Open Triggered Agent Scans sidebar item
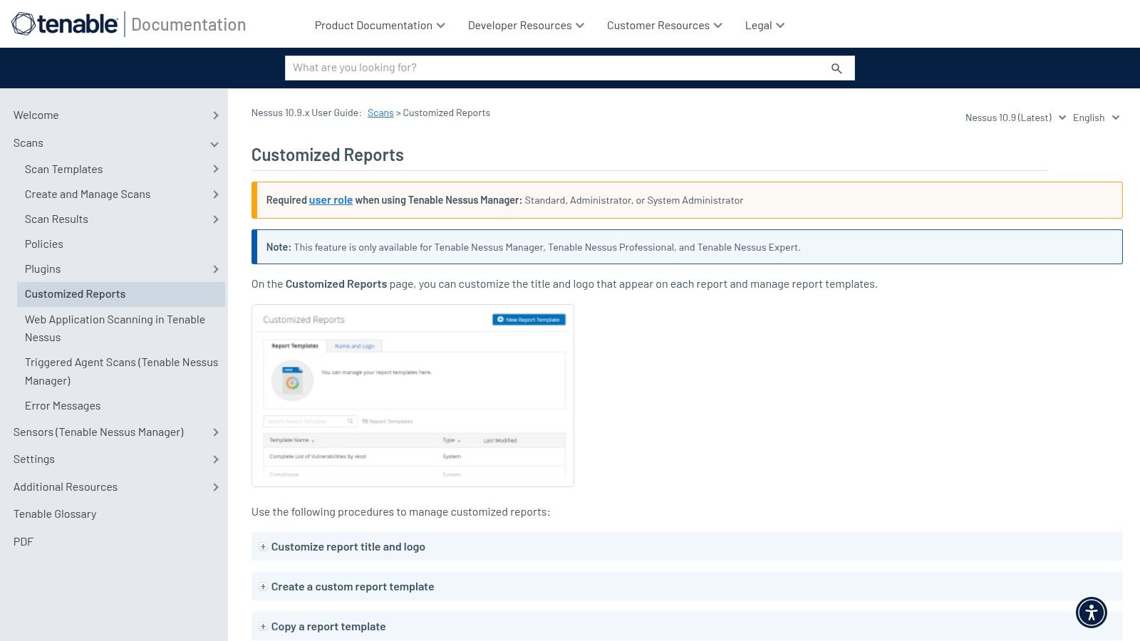This screenshot has width=1140, height=641. tap(121, 371)
